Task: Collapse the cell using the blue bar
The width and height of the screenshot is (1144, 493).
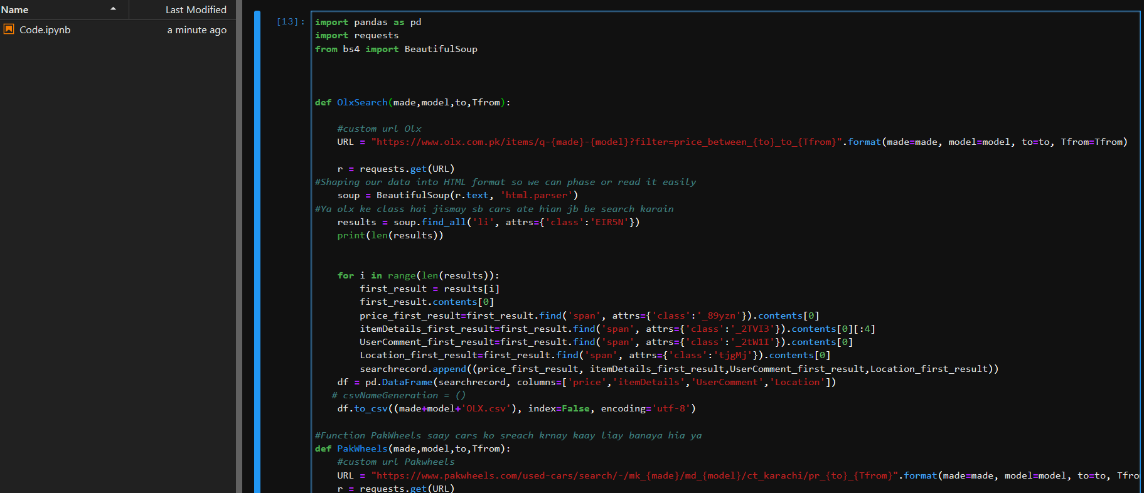Action: (257, 251)
